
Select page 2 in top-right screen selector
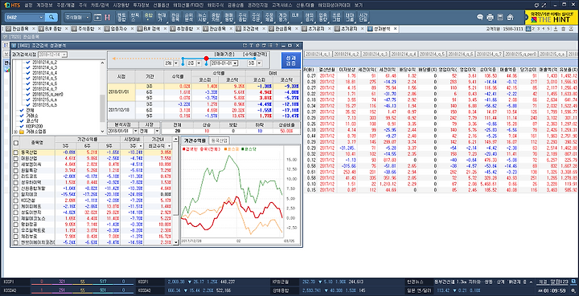pos(534,29)
